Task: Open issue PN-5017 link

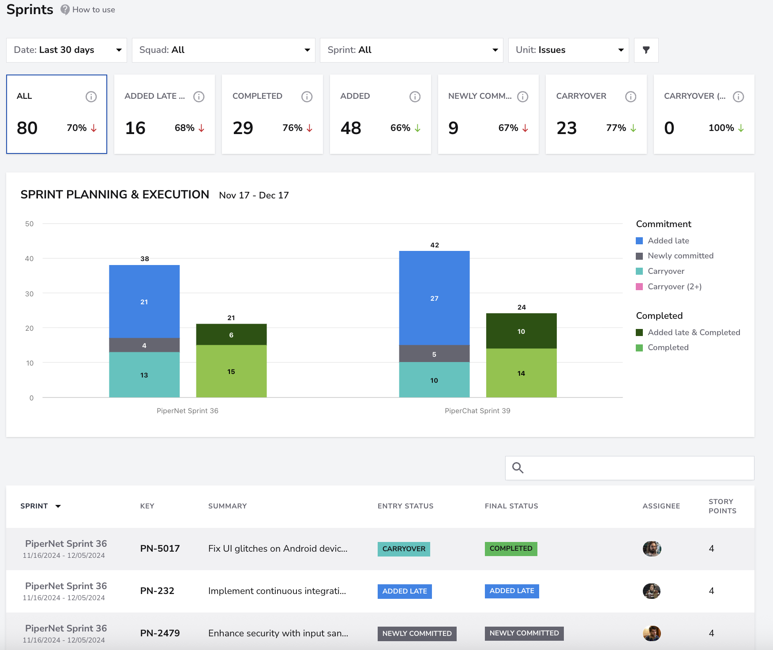Action: tap(160, 549)
